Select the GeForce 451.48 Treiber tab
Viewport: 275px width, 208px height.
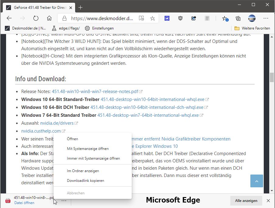click(39, 8)
